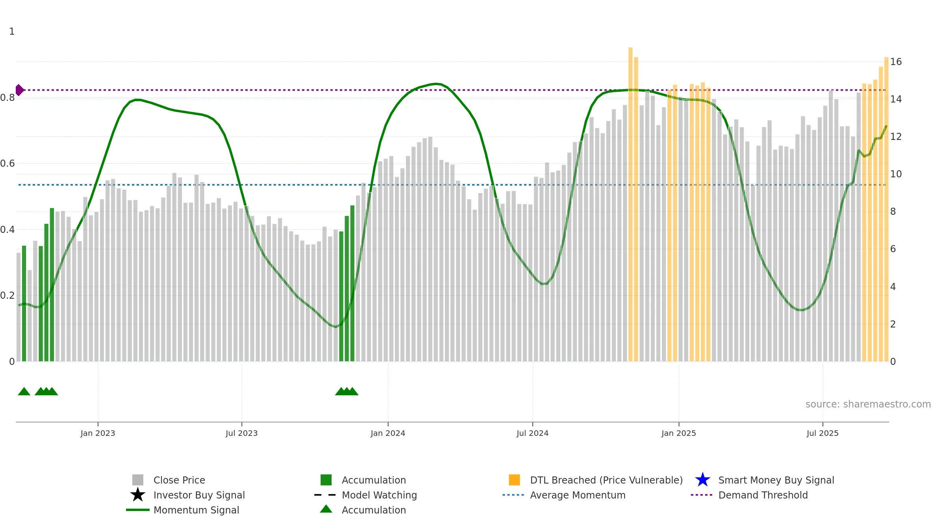
Task: Toggle the Demand Threshold legend entry
Action: coord(749,495)
